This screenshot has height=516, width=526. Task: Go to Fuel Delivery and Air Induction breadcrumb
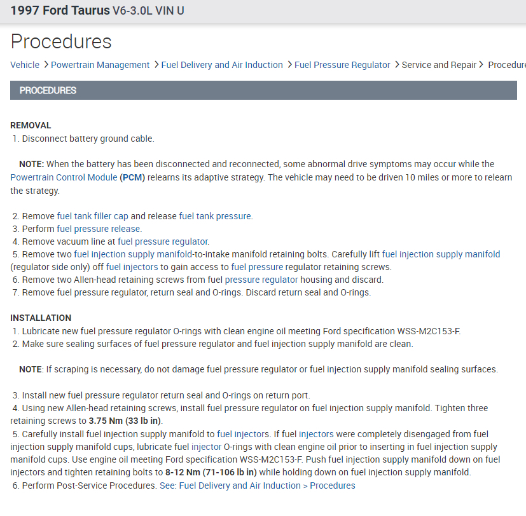pos(222,65)
